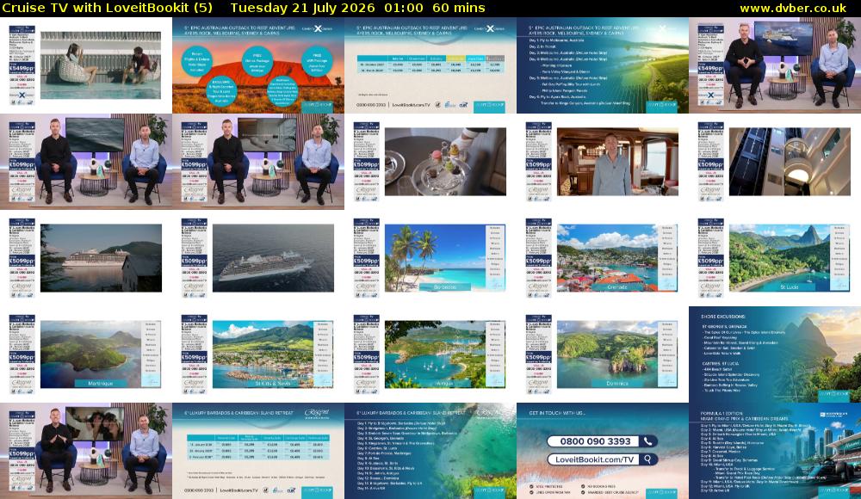Open the Antigua bay thumbnail
Image resolution: width=861 pixels, height=499 pixels.
(430, 354)
